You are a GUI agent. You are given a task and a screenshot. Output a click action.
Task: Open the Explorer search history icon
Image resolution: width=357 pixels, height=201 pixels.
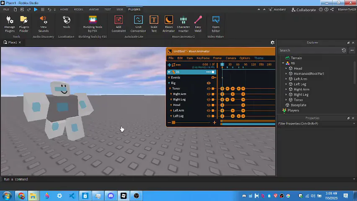point(344,50)
